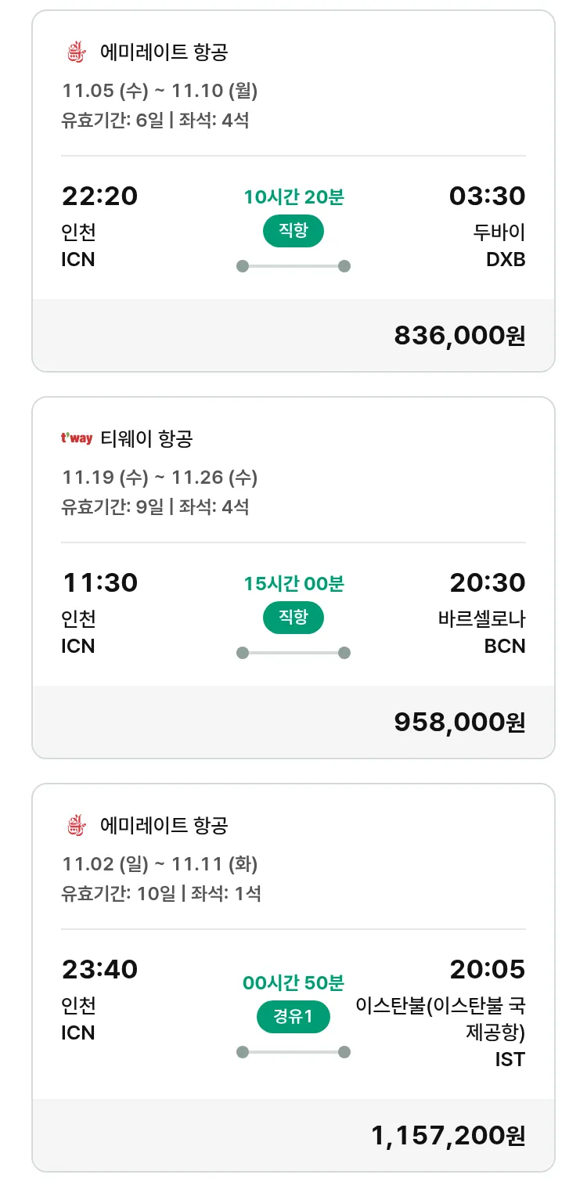Click the route line under the 경유1 badge
This screenshot has width=587, height=1182.
[x=293, y=1052]
